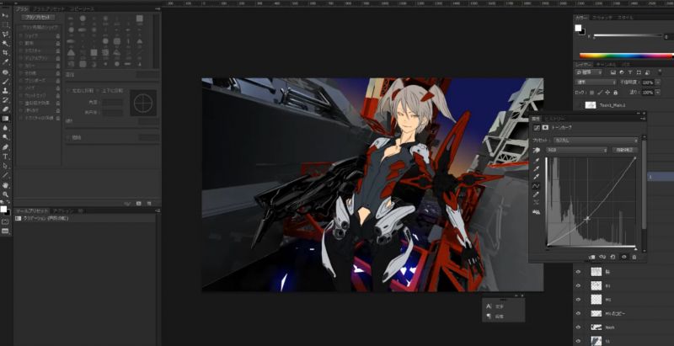Screen dimensions: 674x346
Task: Select the Lasso tool
Action: coord(6,34)
